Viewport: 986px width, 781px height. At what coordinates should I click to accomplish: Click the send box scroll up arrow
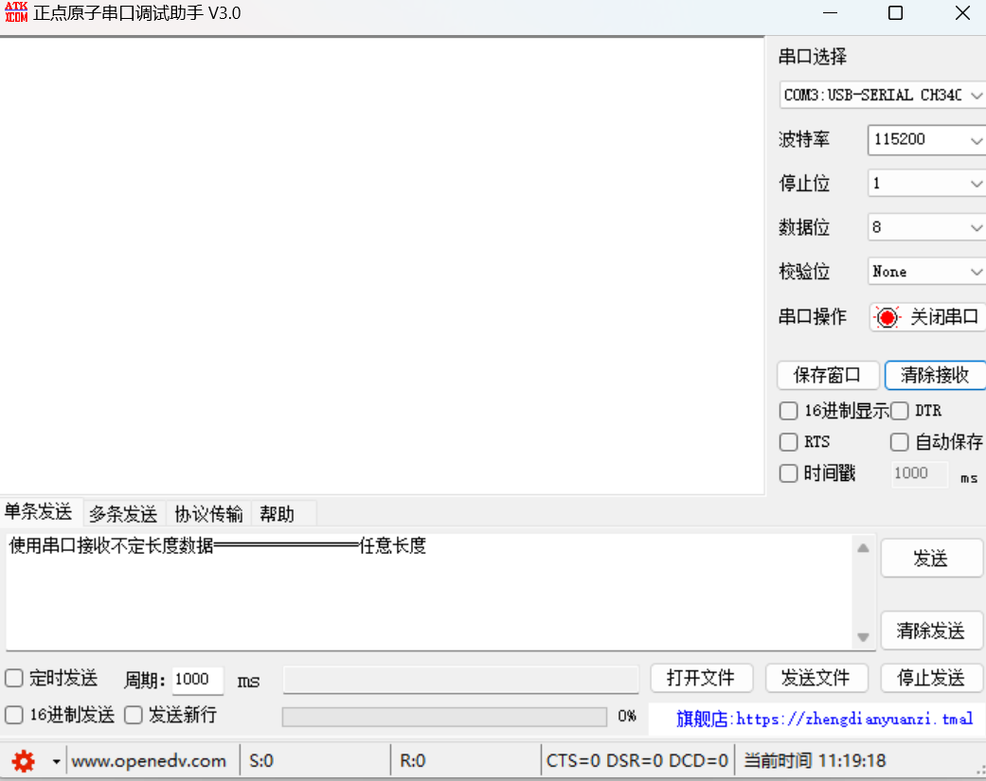click(x=864, y=548)
